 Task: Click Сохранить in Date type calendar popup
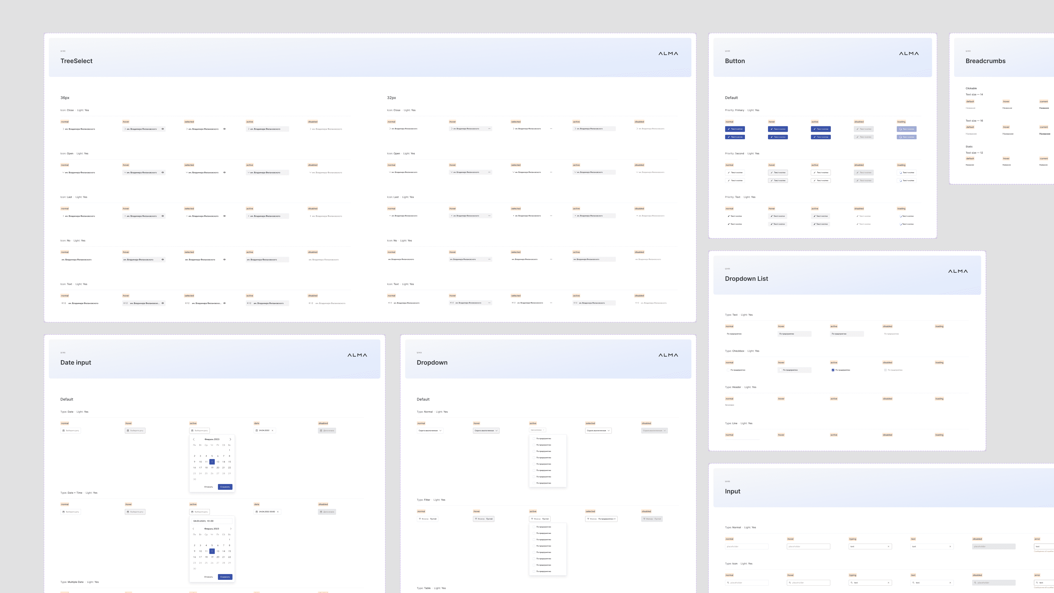point(225,487)
